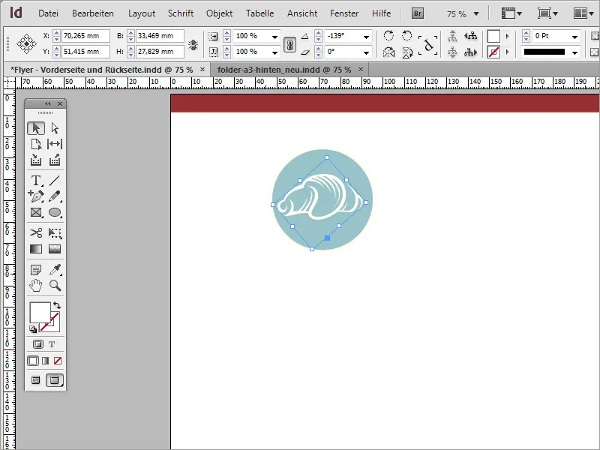The image size is (600, 450).
Task: Click the fill color swatch in toolbox
Action: (40, 312)
